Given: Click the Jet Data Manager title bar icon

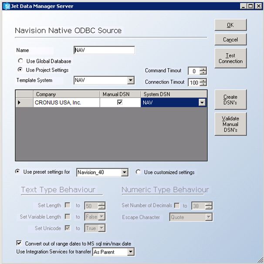Looking at the screenshot, I should [x=7, y=7].
